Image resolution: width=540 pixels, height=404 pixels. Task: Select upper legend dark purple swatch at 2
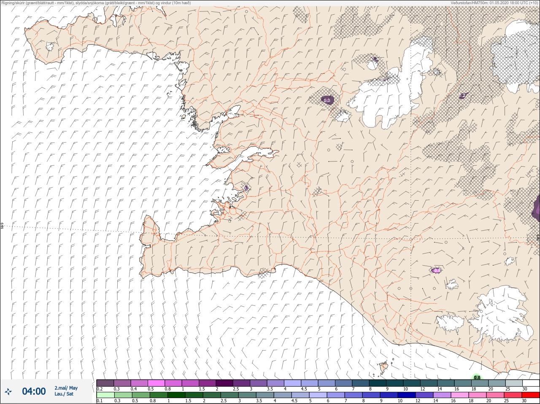pos(224,383)
